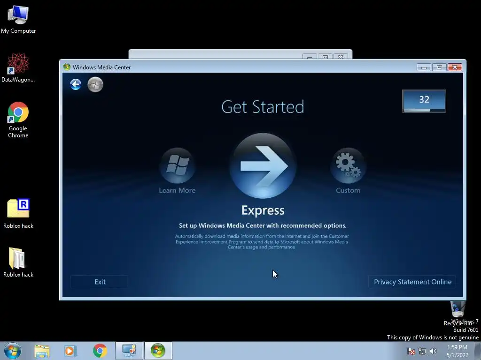Open the Windows Start menu
This screenshot has height=360, width=481.
pyautogui.click(x=13, y=351)
